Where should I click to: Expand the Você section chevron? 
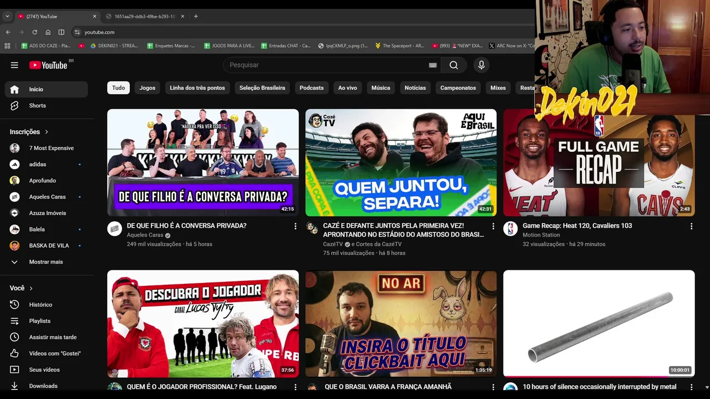coord(31,288)
